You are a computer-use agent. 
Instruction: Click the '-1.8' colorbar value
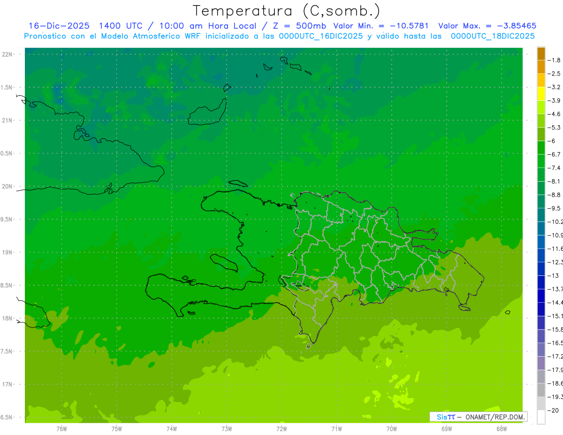point(555,60)
